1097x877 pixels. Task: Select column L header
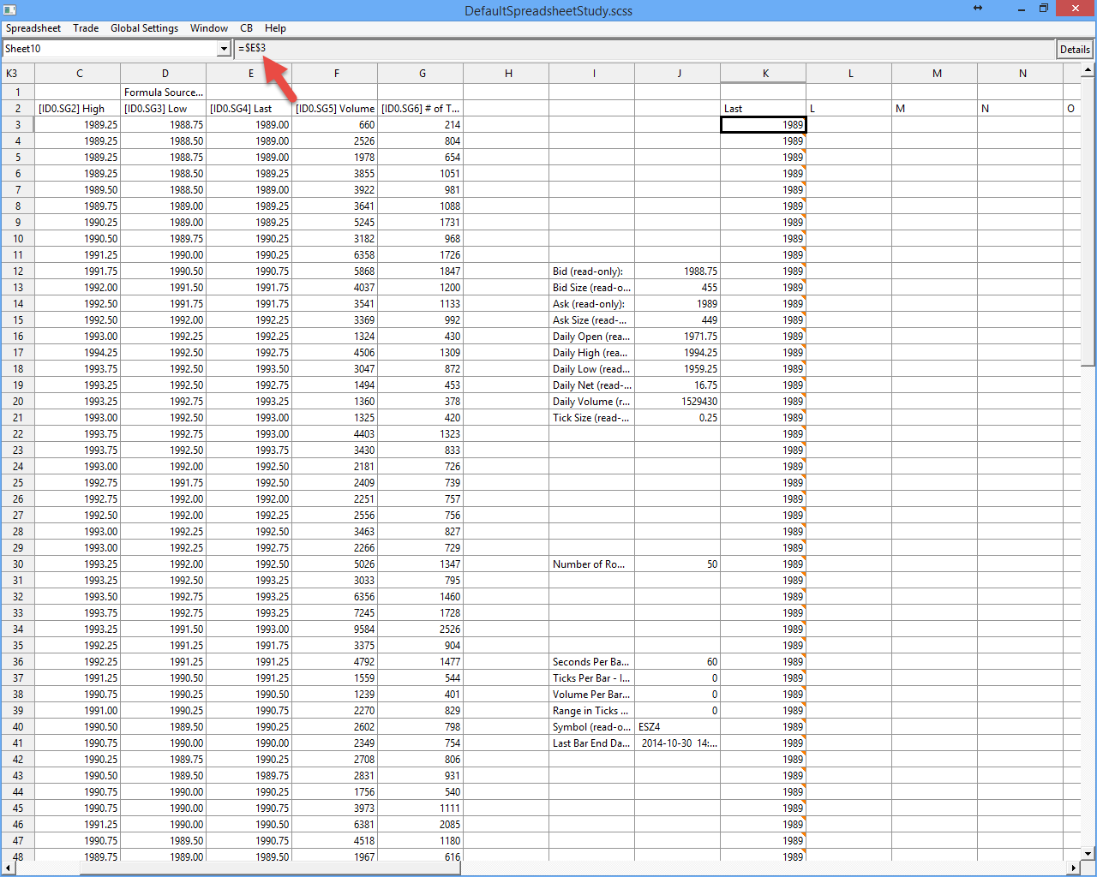[x=849, y=74]
